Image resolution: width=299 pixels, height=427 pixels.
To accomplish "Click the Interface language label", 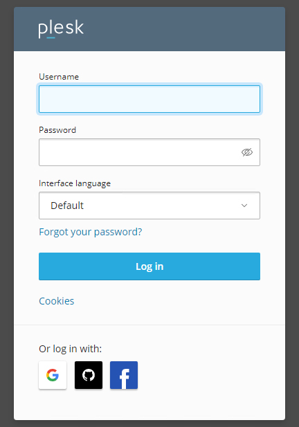I will pos(75,183).
